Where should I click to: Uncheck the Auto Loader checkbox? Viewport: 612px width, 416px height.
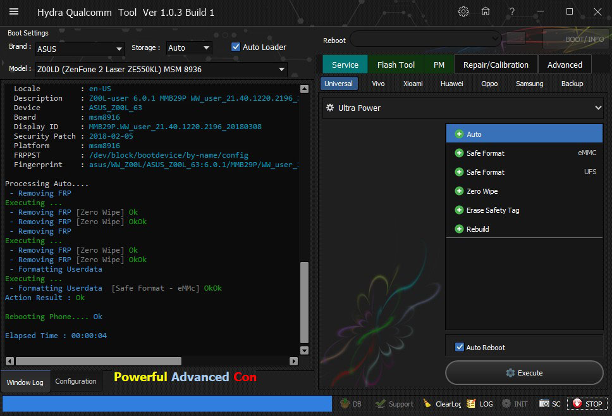click(236, 47)
